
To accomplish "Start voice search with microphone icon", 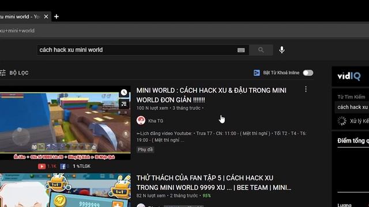I will point(282,50).
